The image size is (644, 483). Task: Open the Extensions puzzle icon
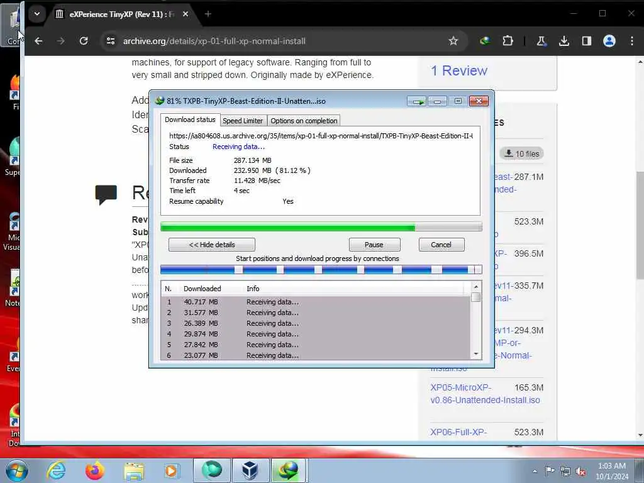(508, 41)
